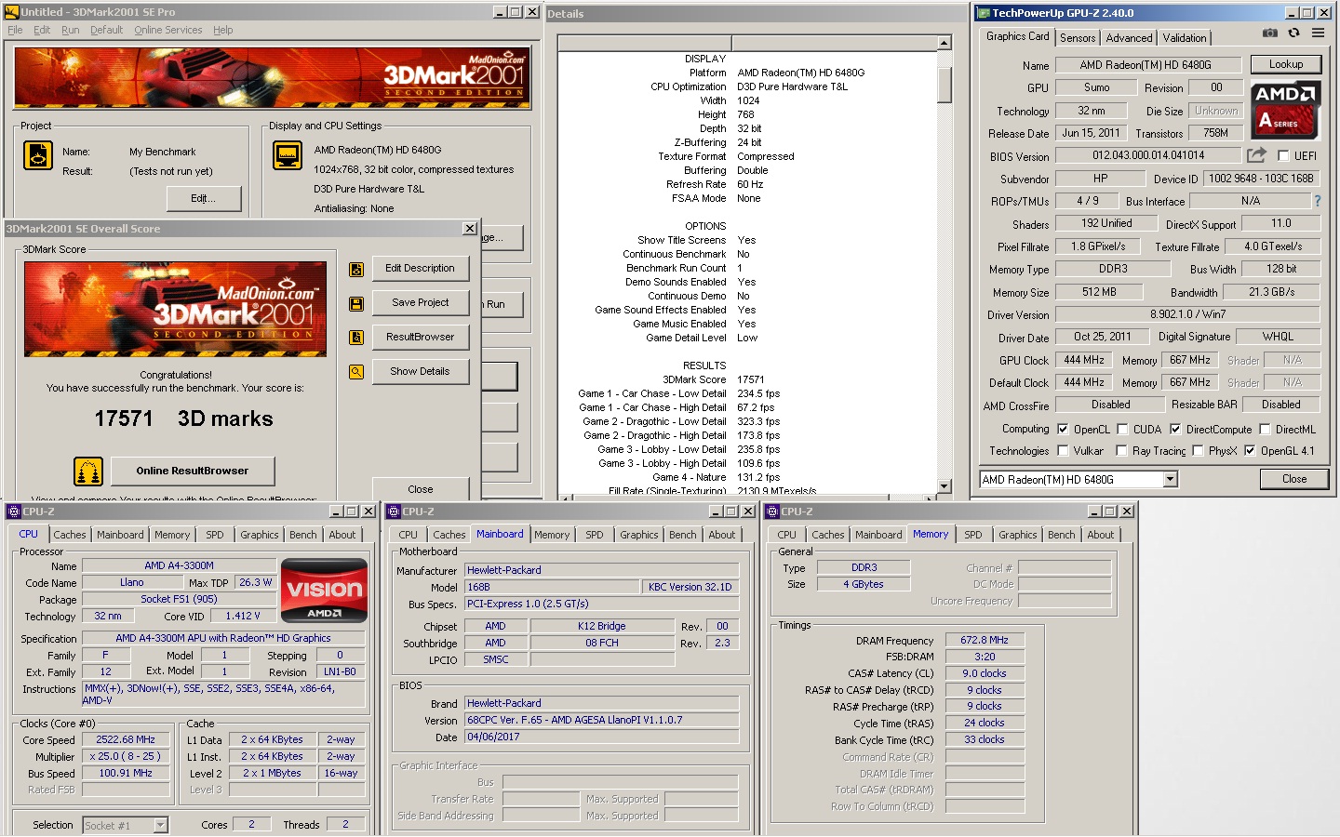Click the Details scrollbar thumb
This screenshot has height=837, width=1340.
[945, 85]
